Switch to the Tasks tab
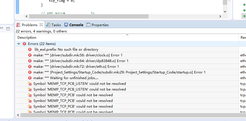246x121 pixels. pyautogui.click(x=54, y=25)
